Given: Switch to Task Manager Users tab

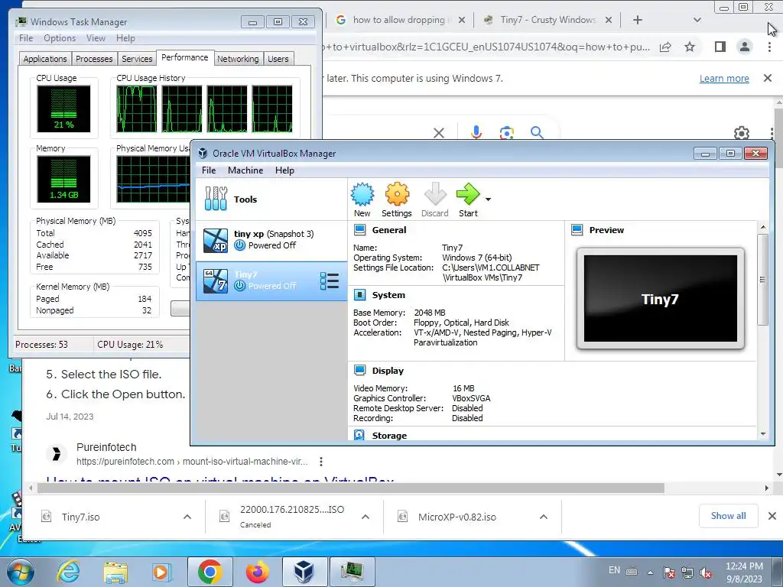Looking at the screenshot, I should click(278, 59).
